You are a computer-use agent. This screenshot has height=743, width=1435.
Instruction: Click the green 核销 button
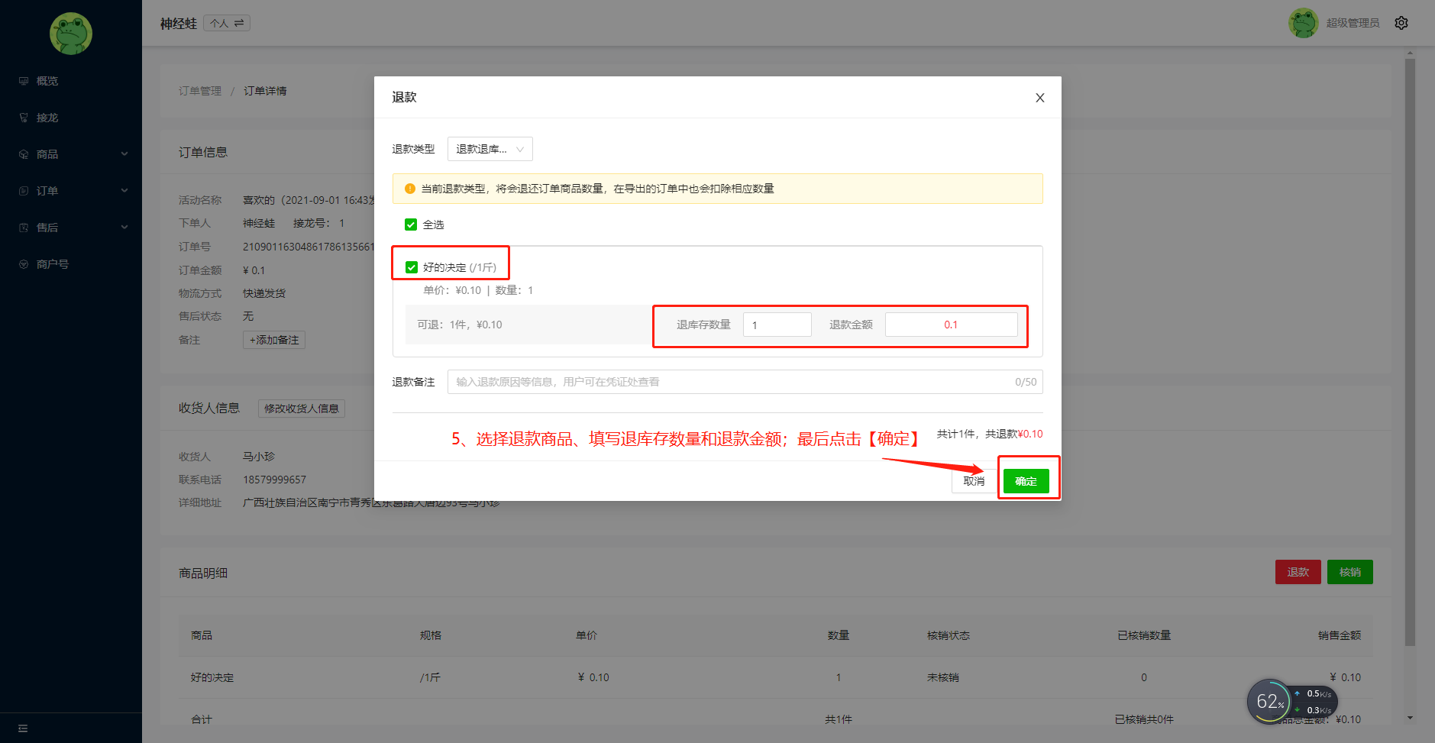point(1350,572)
